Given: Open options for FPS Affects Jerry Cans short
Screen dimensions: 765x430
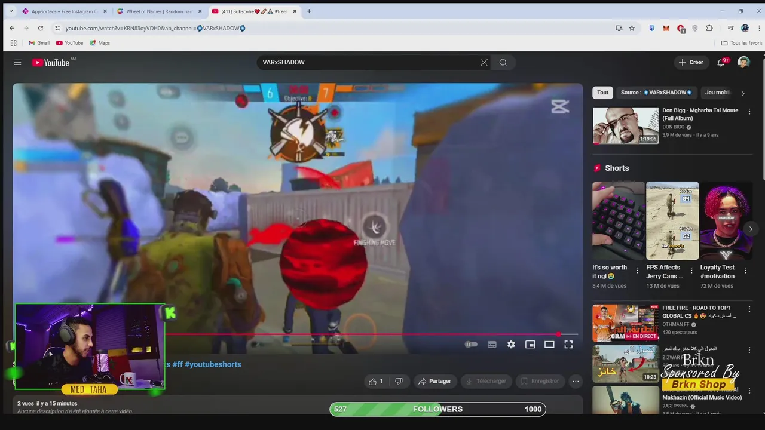Looking at the screenshot, I should click(x=691, y=271).
